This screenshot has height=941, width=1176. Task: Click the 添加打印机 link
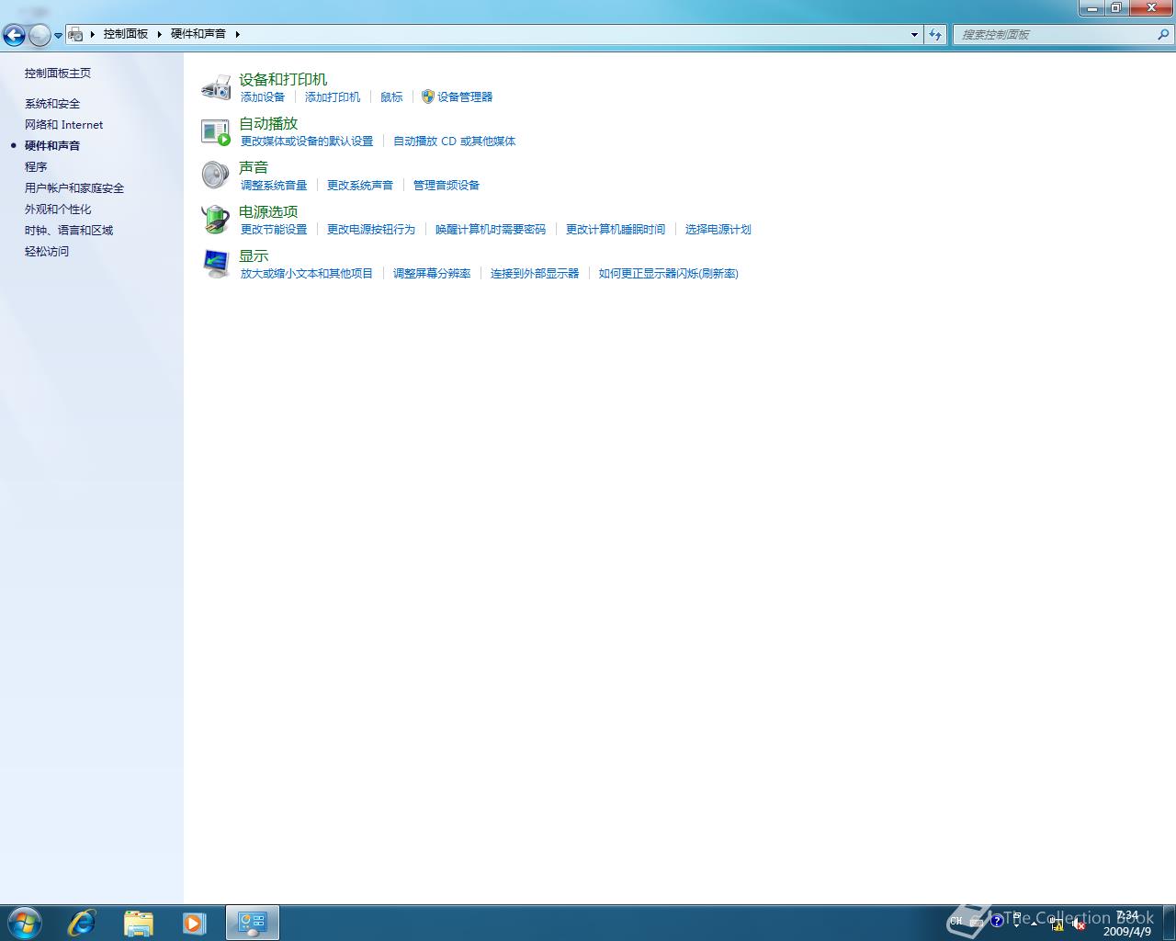(333, 97)
